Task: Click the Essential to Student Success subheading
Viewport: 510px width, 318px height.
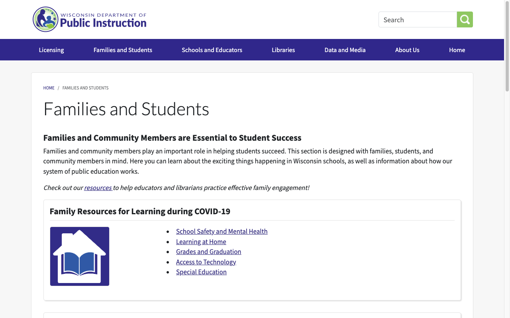Action: 172,138
